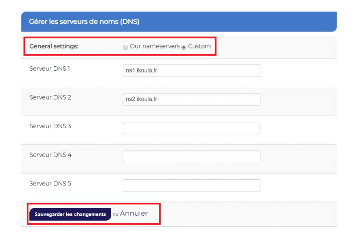Click the "General settings:" label

point(53,46)
